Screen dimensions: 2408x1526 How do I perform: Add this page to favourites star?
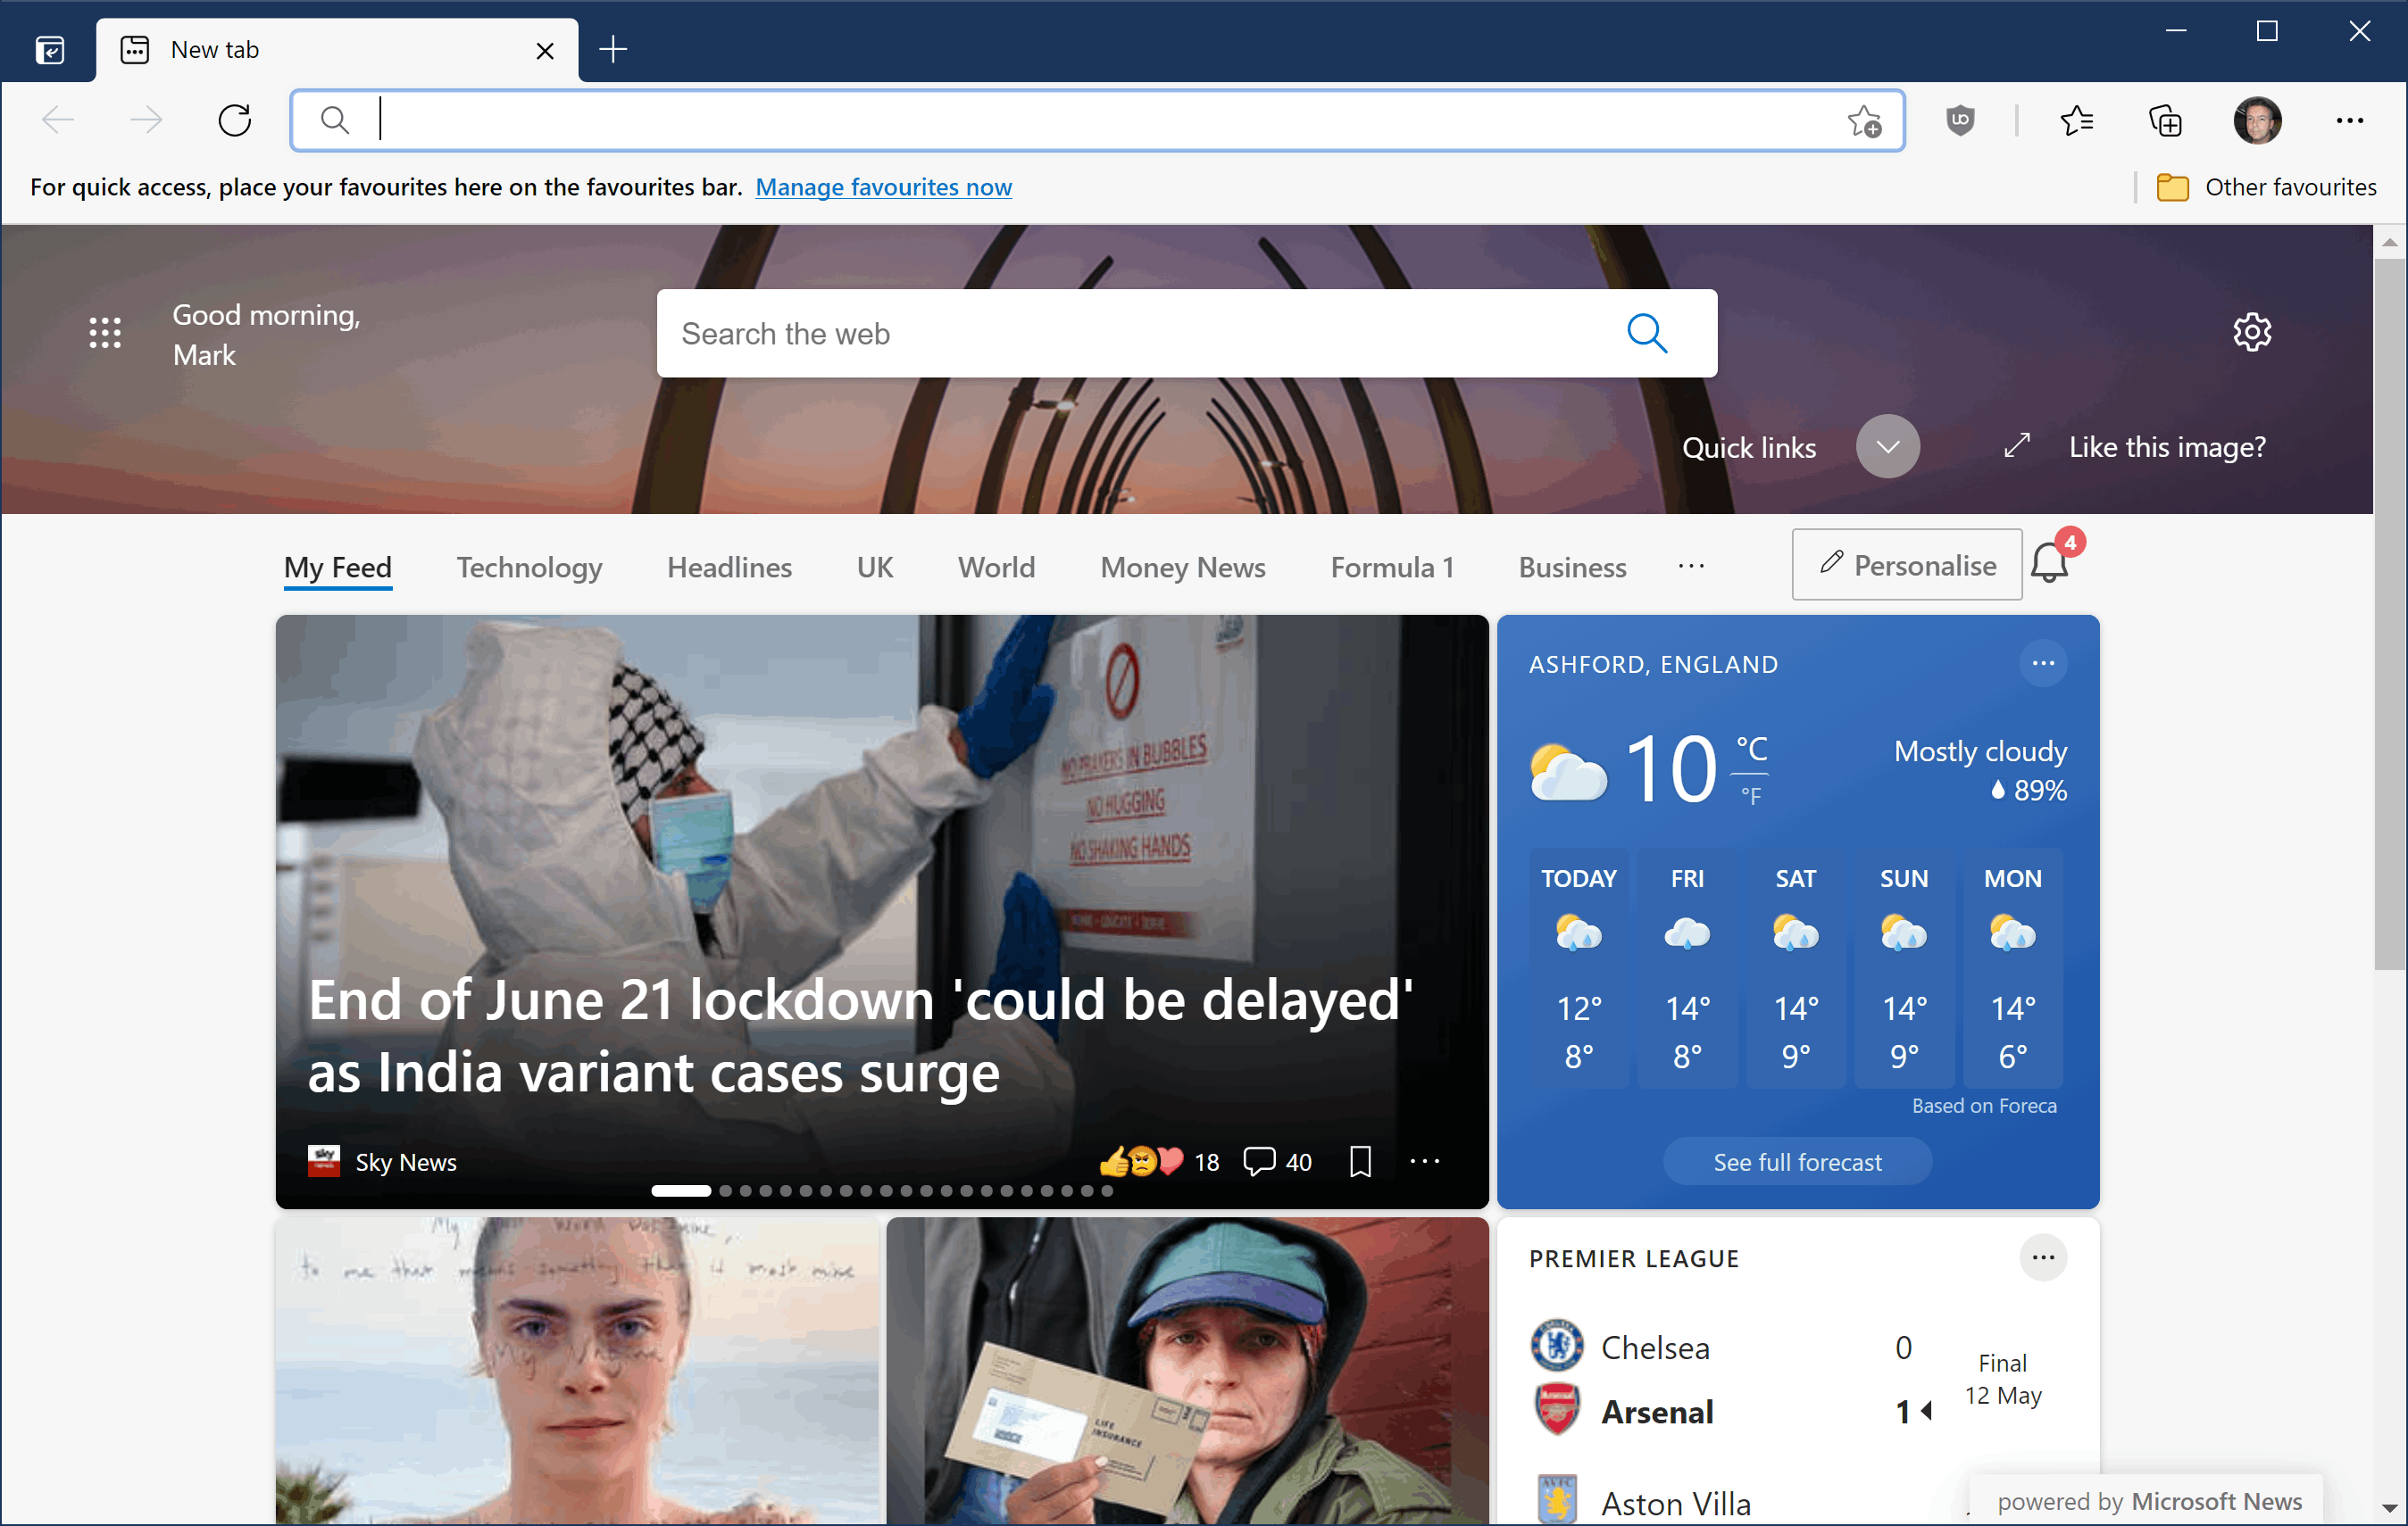pyautogui.click(x=1864, y=121)
